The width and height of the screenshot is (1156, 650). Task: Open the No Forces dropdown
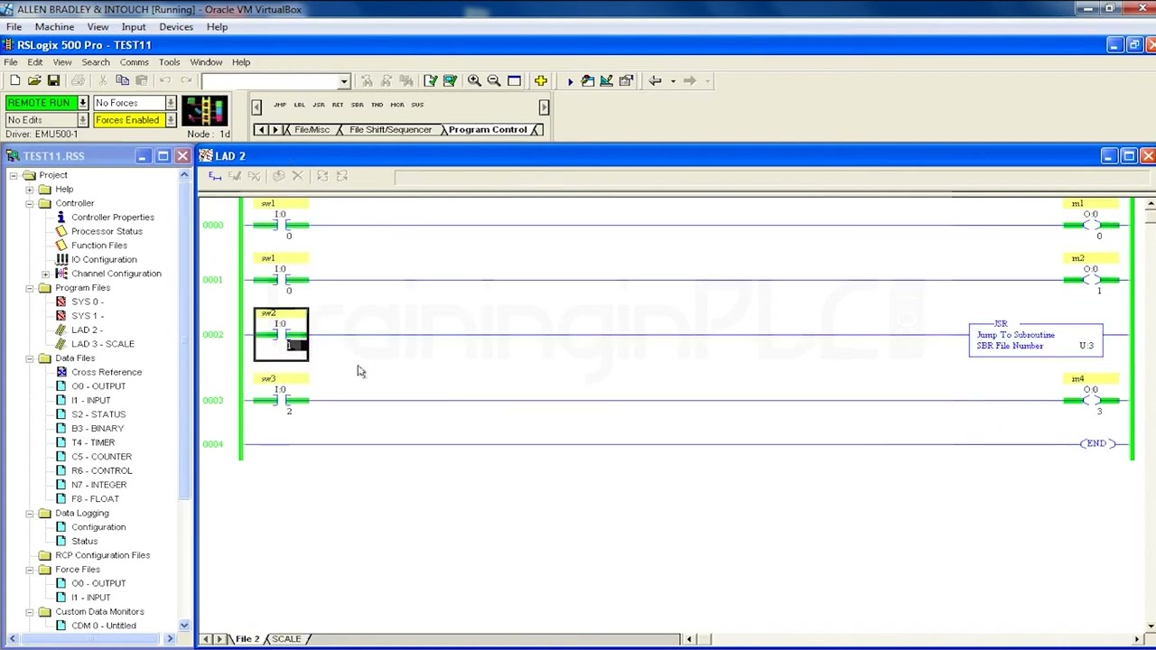[171, 103]
